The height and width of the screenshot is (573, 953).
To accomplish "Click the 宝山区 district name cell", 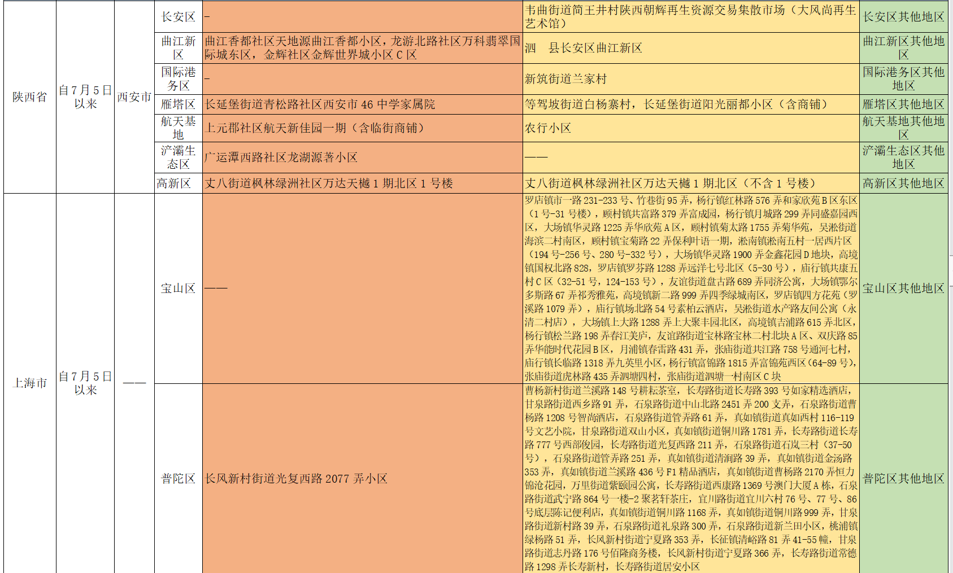I will point(178,288).
